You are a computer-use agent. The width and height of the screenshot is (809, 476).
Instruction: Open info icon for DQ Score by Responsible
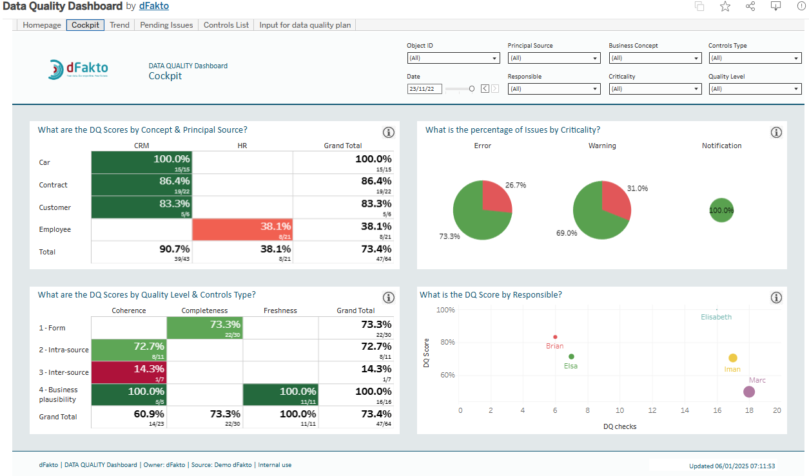[x=776, y=297]
